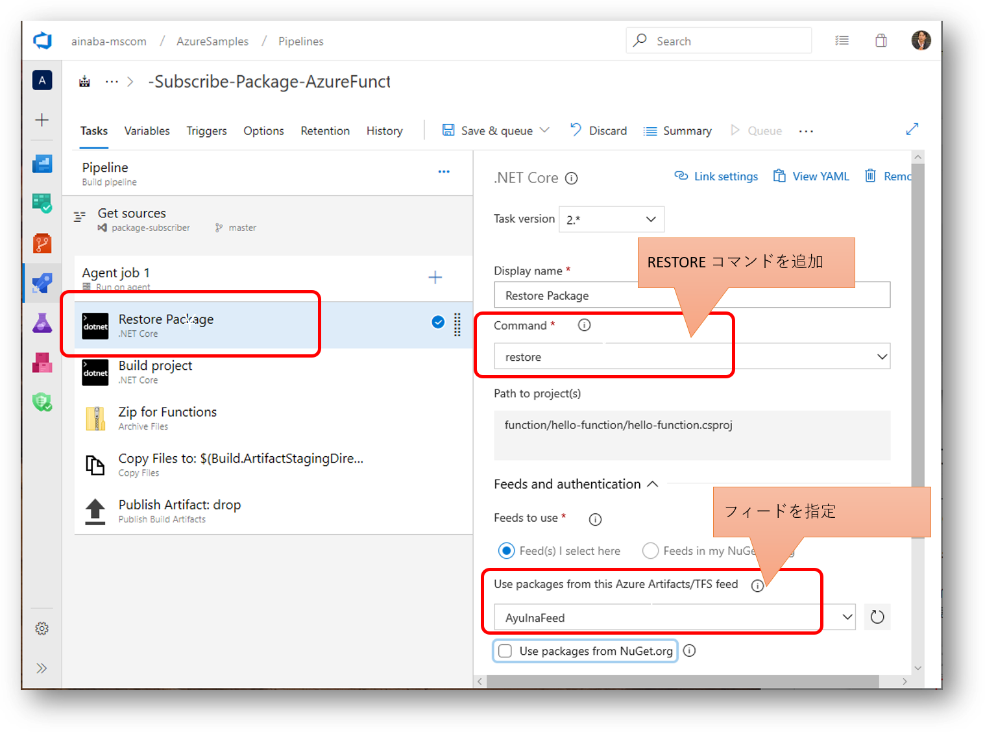Click Link settings

716,177
